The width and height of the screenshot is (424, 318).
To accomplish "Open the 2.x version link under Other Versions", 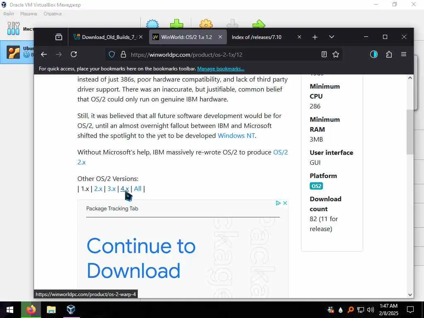I will tap(98, 189).
